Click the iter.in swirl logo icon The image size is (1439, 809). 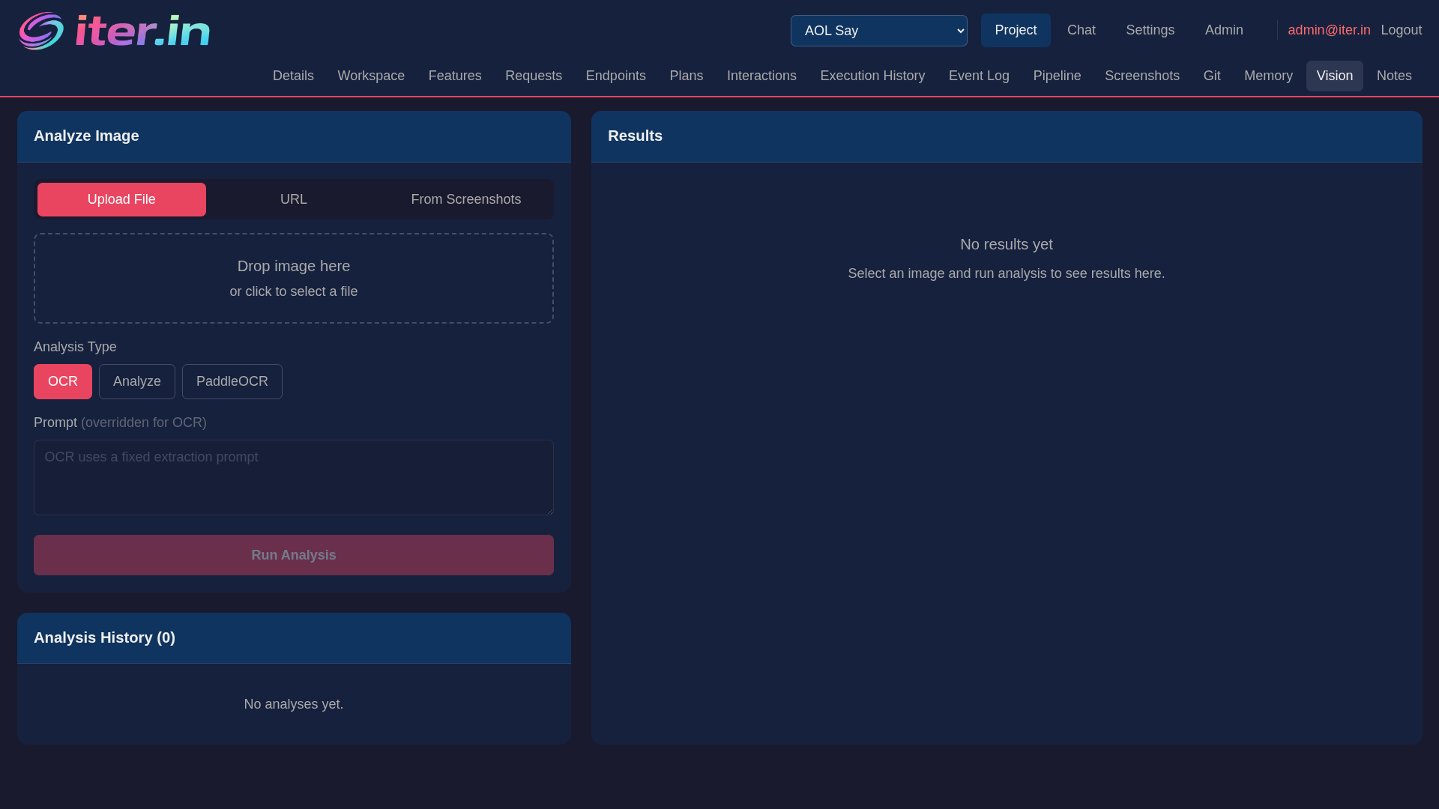click(x=41, y=31)
